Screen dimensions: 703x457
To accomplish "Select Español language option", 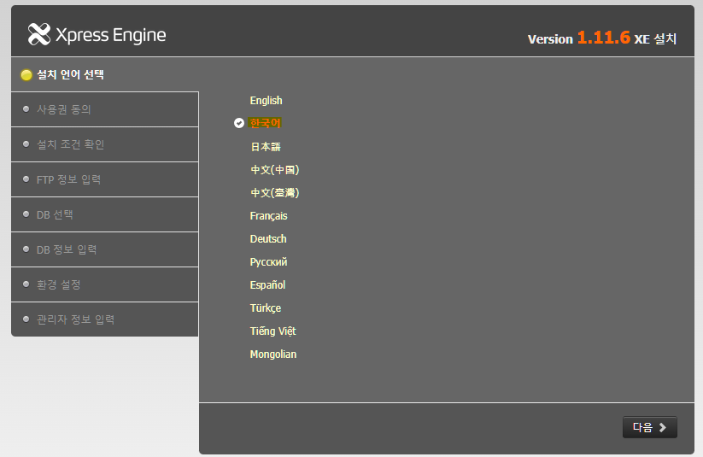I will click(x=267, y=284).
